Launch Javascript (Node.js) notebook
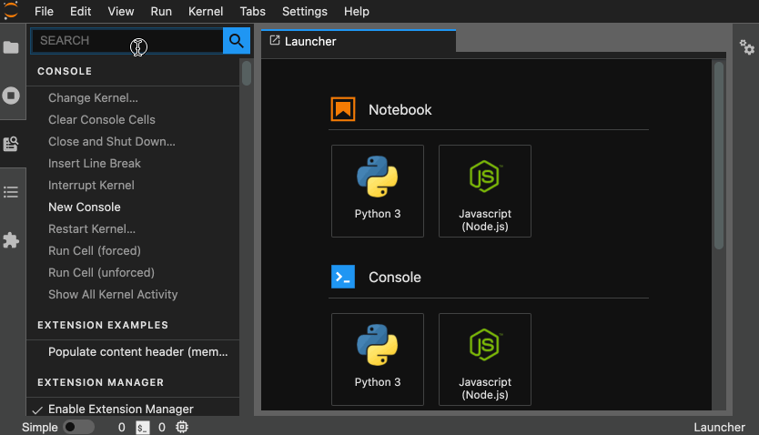The width and height of the screenshot is (759, 435). (485, 191)
